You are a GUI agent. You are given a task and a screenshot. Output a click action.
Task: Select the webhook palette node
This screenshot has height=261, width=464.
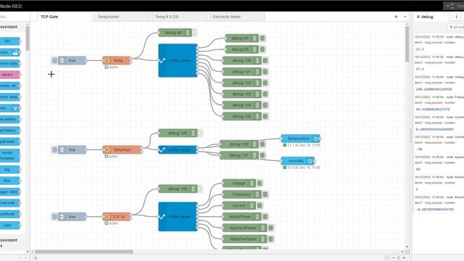(9, 214)
